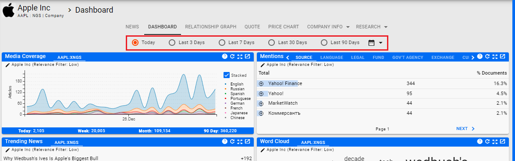Open Mentions panel in new window
515x161 pixels.
(503, 56)
